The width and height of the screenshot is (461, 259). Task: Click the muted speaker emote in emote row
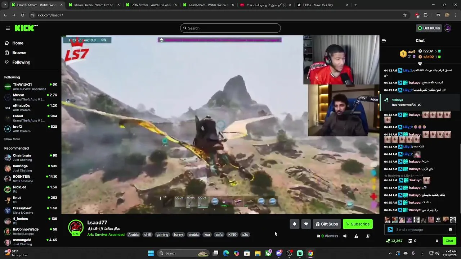tap(438, 219)
